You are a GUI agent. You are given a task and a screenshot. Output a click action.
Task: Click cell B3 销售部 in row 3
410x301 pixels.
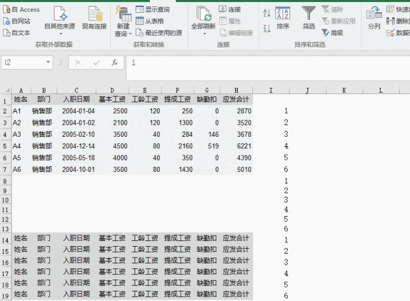(x=44, y=123)
